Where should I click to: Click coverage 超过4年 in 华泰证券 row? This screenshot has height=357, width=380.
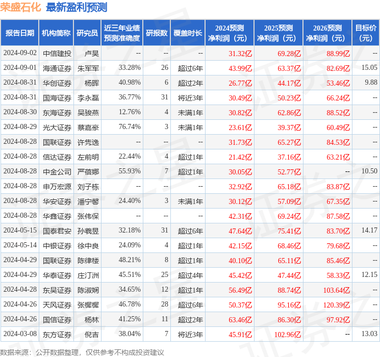[190, 275]
